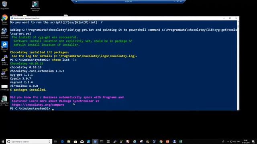Open Task View from taskbar
This screenshot has width=257, height=144.
point(55,142)
